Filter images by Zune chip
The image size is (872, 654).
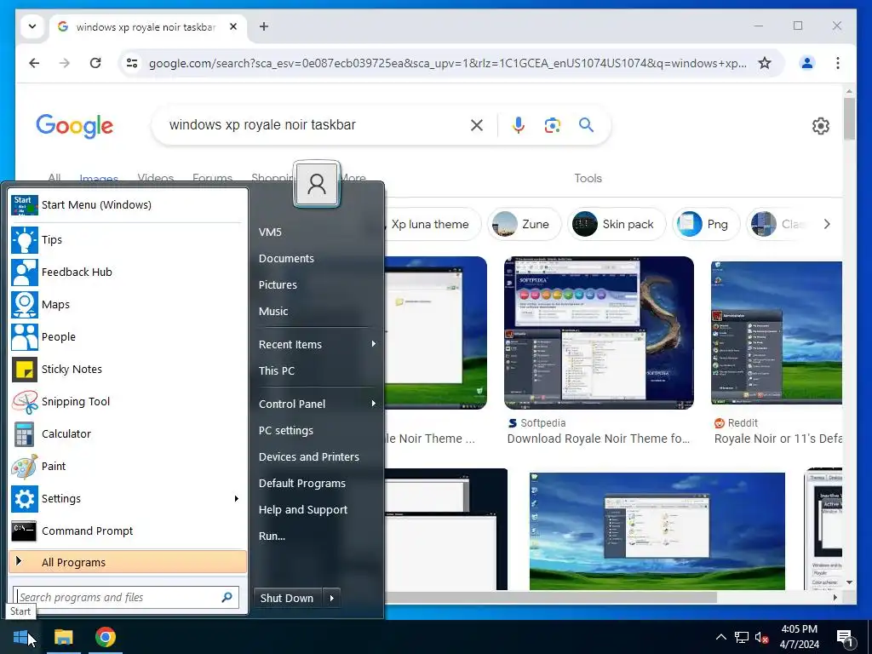[524, 224]
